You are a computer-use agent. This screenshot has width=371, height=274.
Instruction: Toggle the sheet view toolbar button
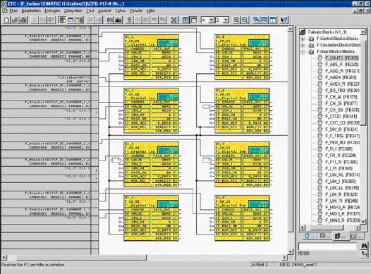point(185,20)
